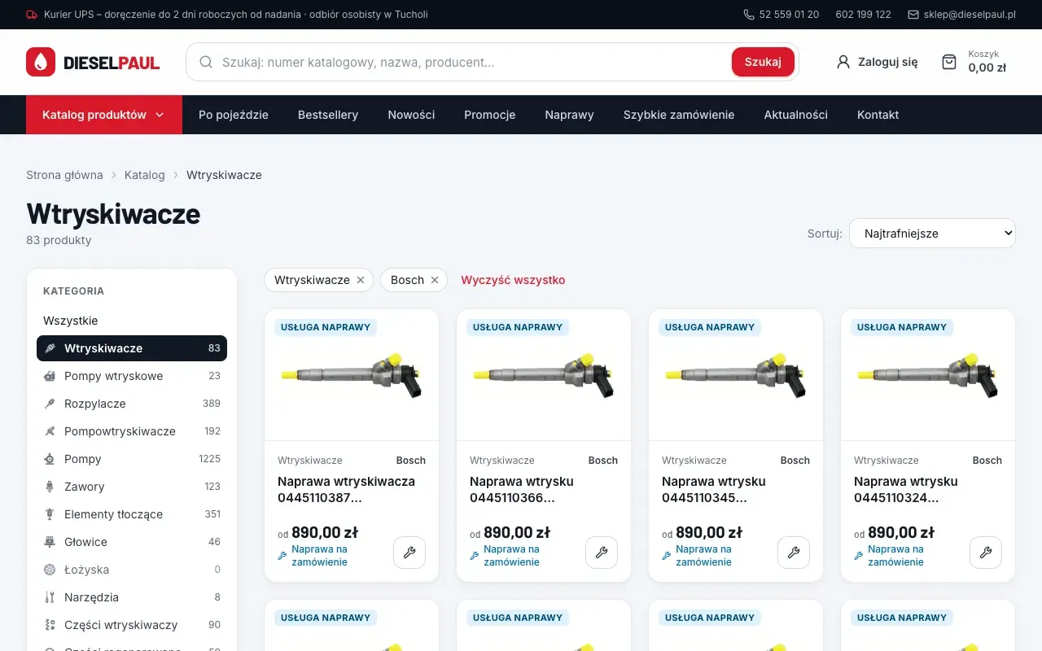Click the envelope icon by sklep@dieselpaul.pl
1042x651 pixels.
[x=913, y=15]
